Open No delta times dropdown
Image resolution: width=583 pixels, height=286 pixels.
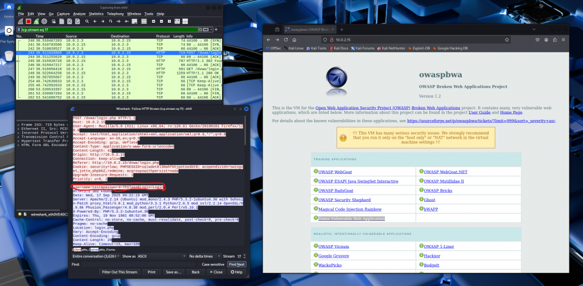tap(204, 256)
